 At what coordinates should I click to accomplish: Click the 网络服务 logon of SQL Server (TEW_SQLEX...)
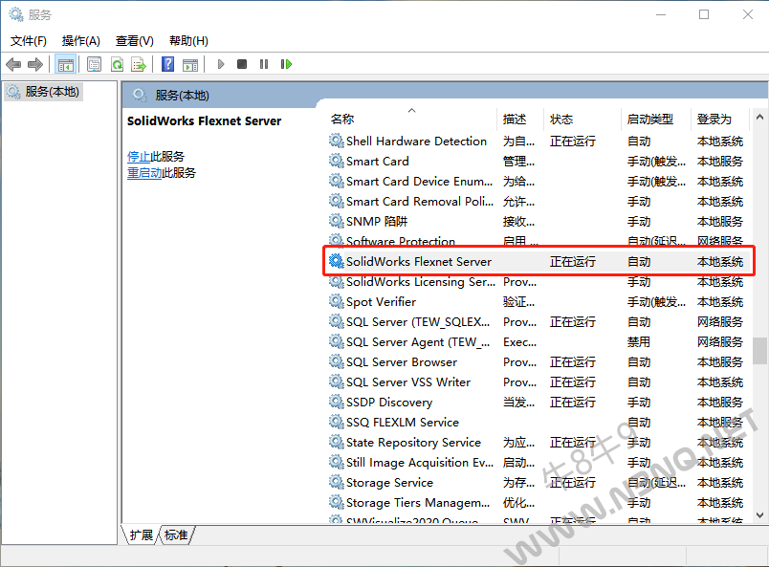pyautogui.click(x=720, y=322)
